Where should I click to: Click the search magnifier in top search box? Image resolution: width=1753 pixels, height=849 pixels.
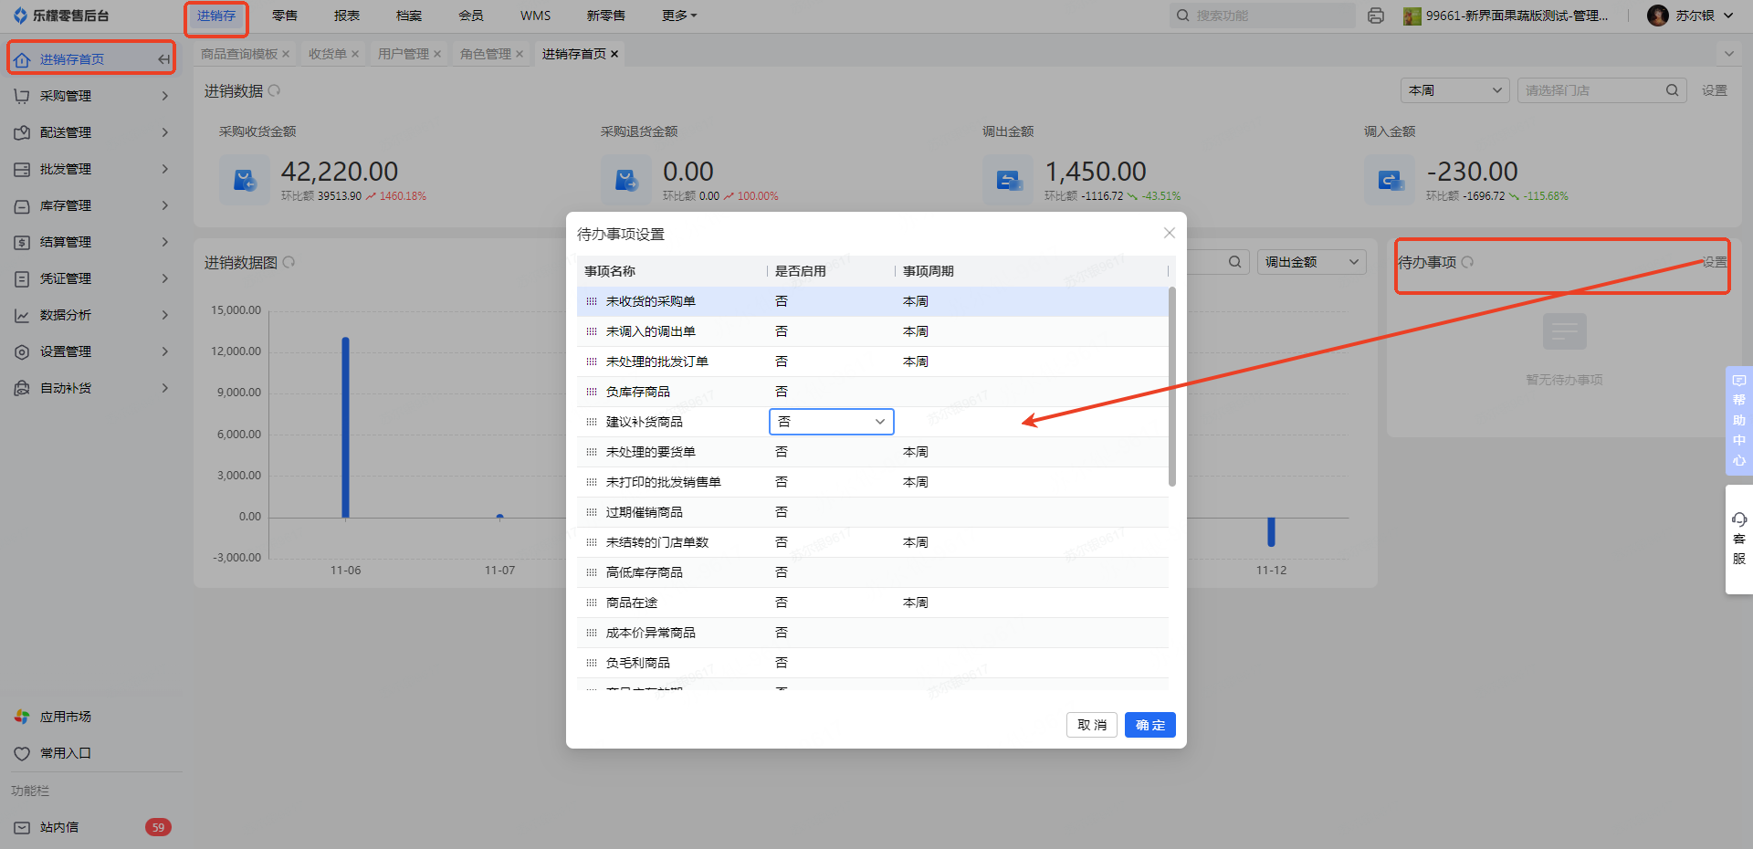(x=1183, y=16)
